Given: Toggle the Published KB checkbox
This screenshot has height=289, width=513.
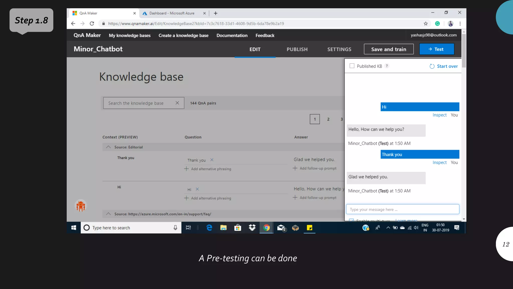Looking at the screenshot, I should tap(352, 66).
